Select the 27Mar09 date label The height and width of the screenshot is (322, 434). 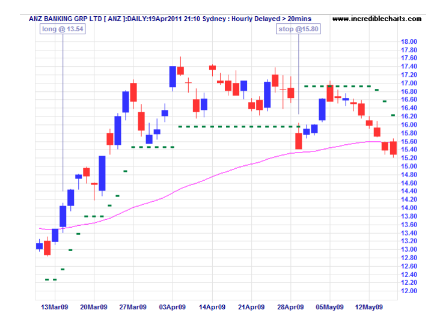[133, 307]
